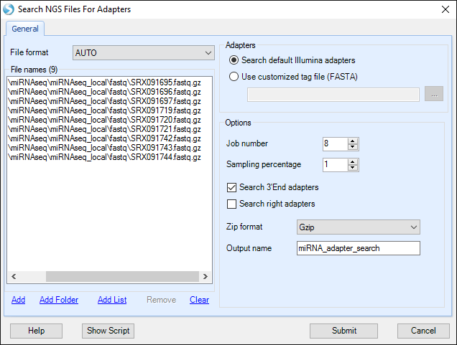Expand the Zip format Gzip dropdown

click(359, 227)
